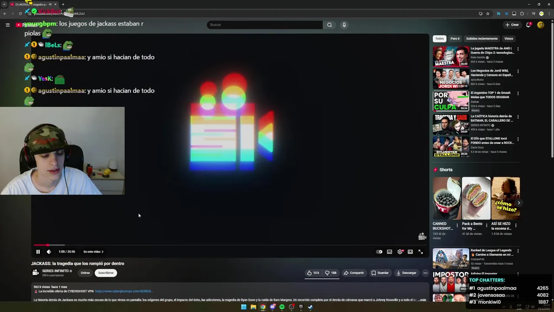The height and width of the screenshot is (312, 554).
Task: Open Spotify from the taskbar
Action: click(282, 307)
